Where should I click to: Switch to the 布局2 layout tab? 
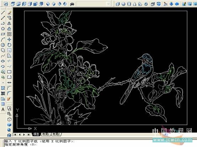point(56,134)
